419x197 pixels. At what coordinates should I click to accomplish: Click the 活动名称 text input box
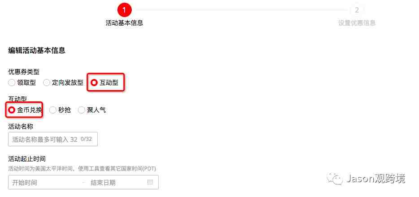point(52,139)
